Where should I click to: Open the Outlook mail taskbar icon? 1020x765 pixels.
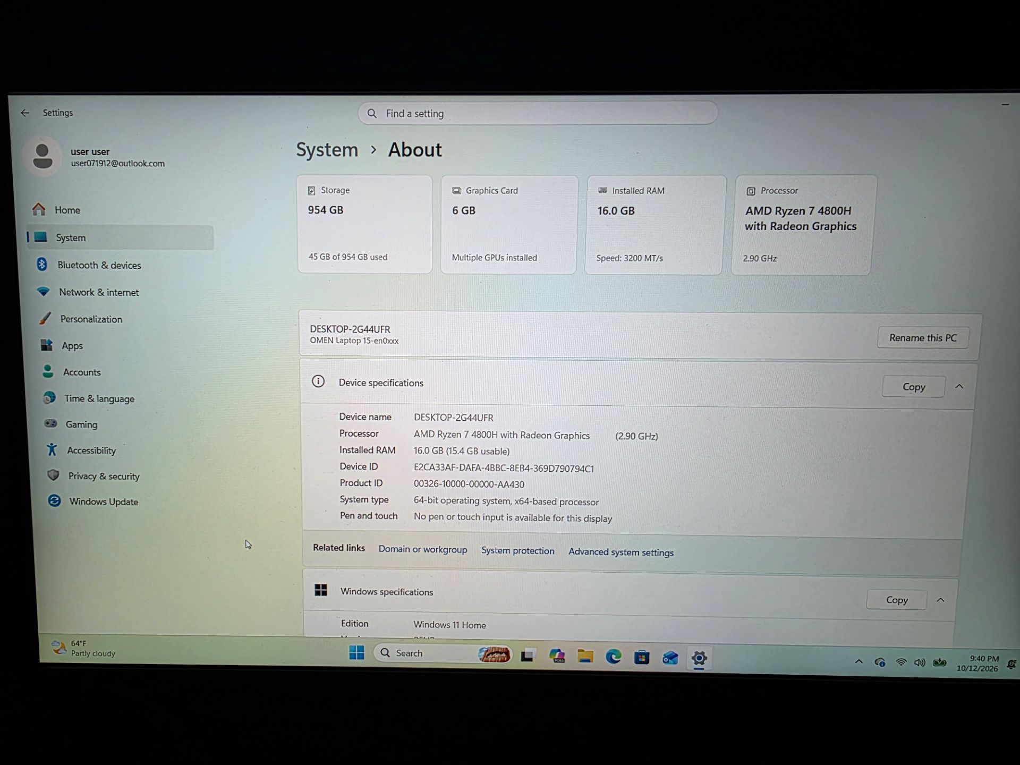670,658
